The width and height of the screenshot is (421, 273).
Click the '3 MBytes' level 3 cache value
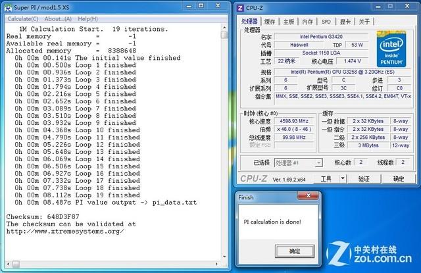point(368,145)
